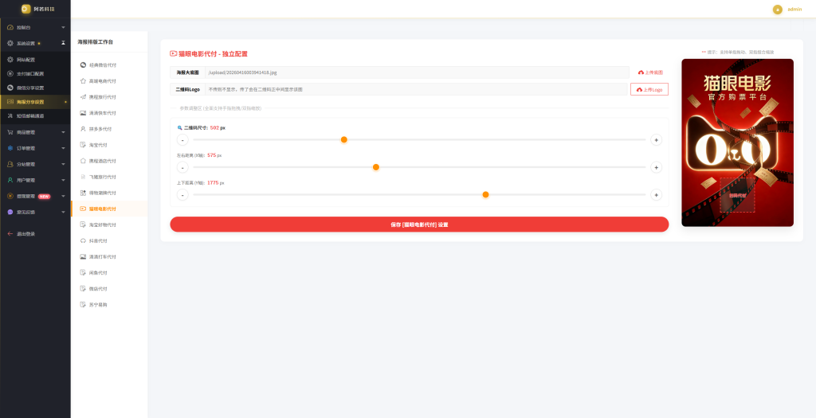Screen dimensions: 816x418
Task: Increase 二维码尺寸 with the plus button
Action: tap(657, 140)
